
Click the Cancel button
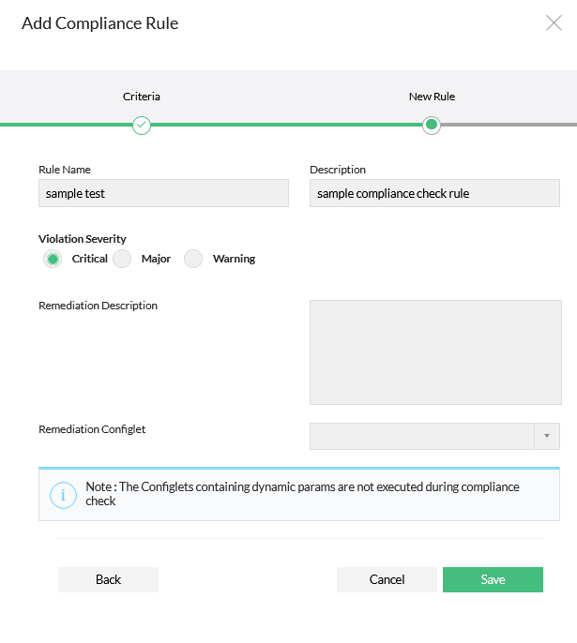[387, 579]
